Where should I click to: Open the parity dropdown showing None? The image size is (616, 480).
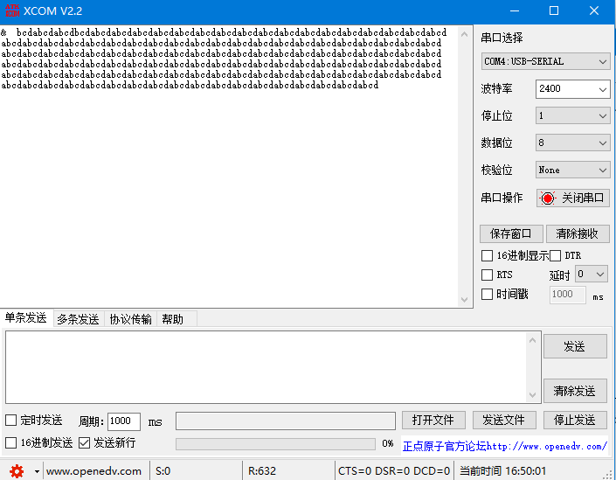[x=572, y=170]
